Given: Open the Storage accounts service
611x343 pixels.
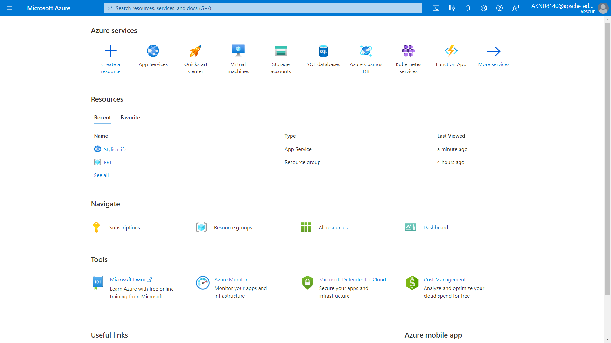Looking at the screenshot, I should [281, 51].
